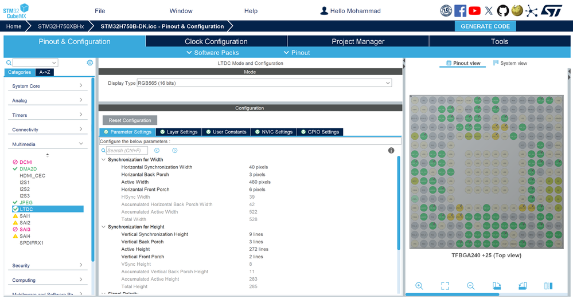Open the X (Twitter) icon link
This screenshot has width=573, height=299.
click(489, 10)
